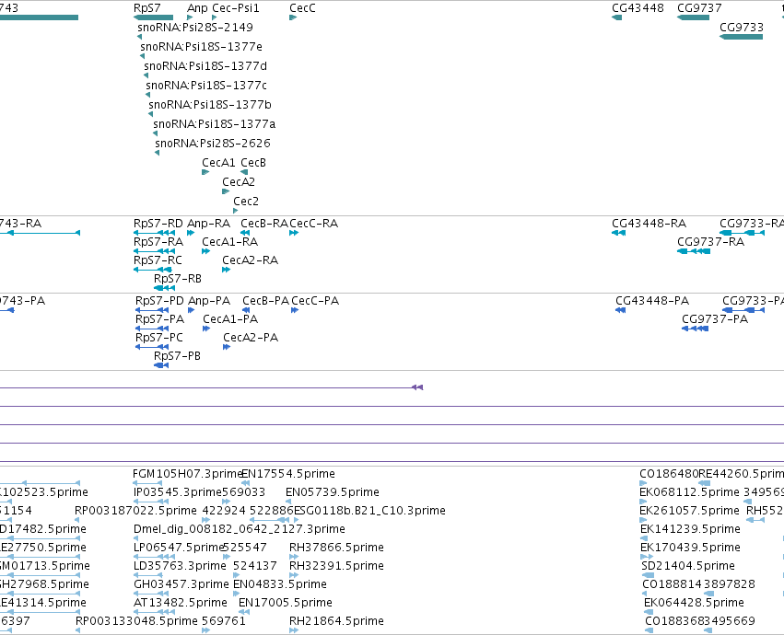784x635 pixels.
Task: Select the CecB-RA transcript label
Action: pos(264,224)
